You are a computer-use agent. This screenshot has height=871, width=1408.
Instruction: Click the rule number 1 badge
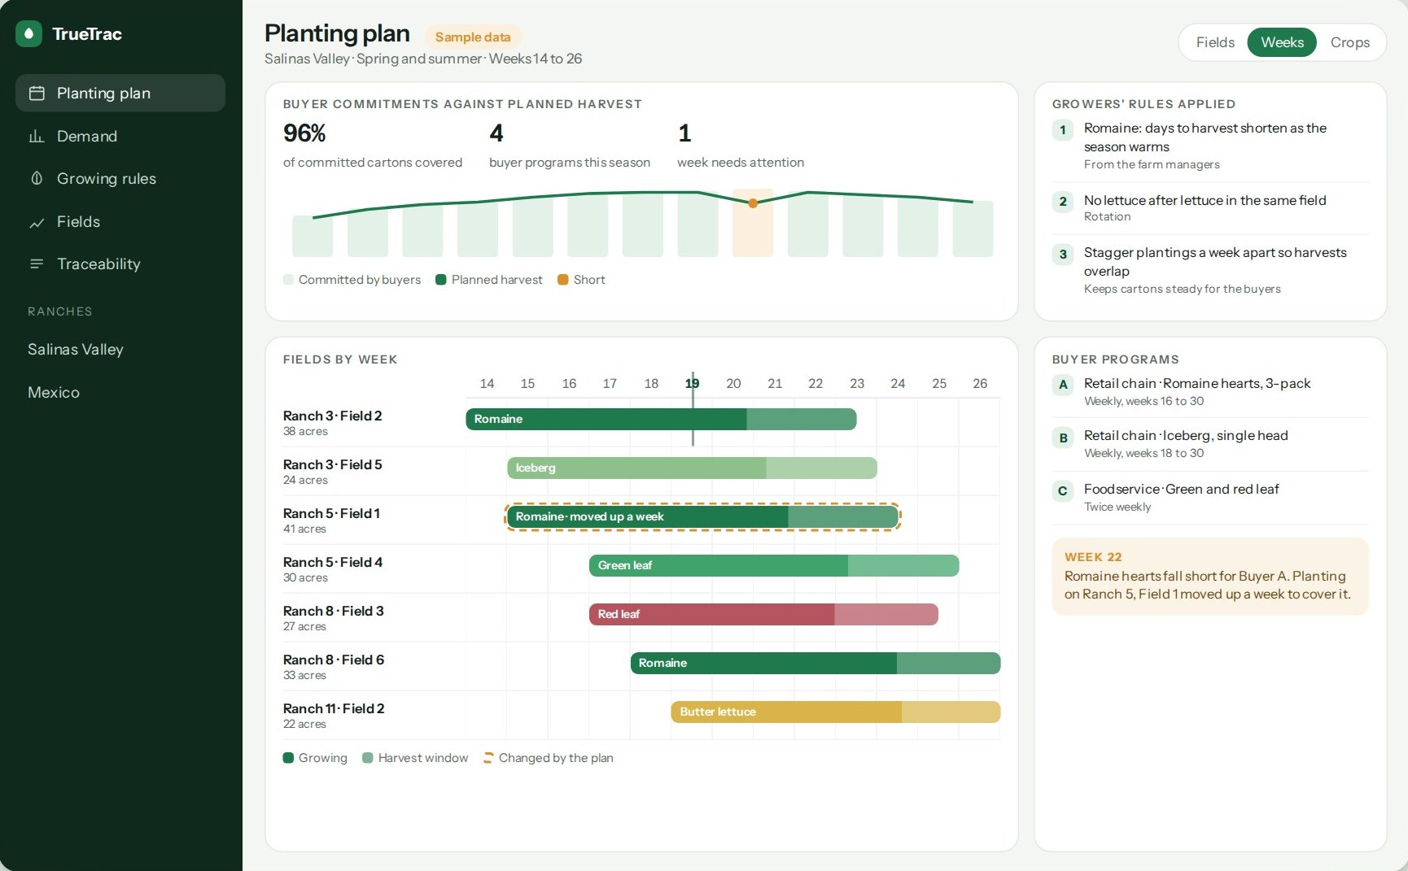[1063, 130]
